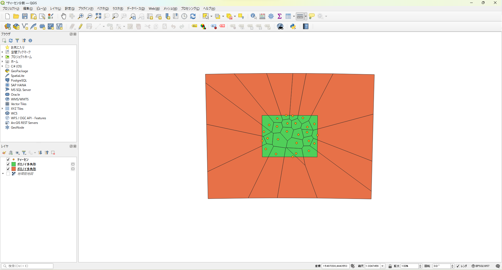Open the ベクタ menu
502x270 pixels.
pos(103,9)
